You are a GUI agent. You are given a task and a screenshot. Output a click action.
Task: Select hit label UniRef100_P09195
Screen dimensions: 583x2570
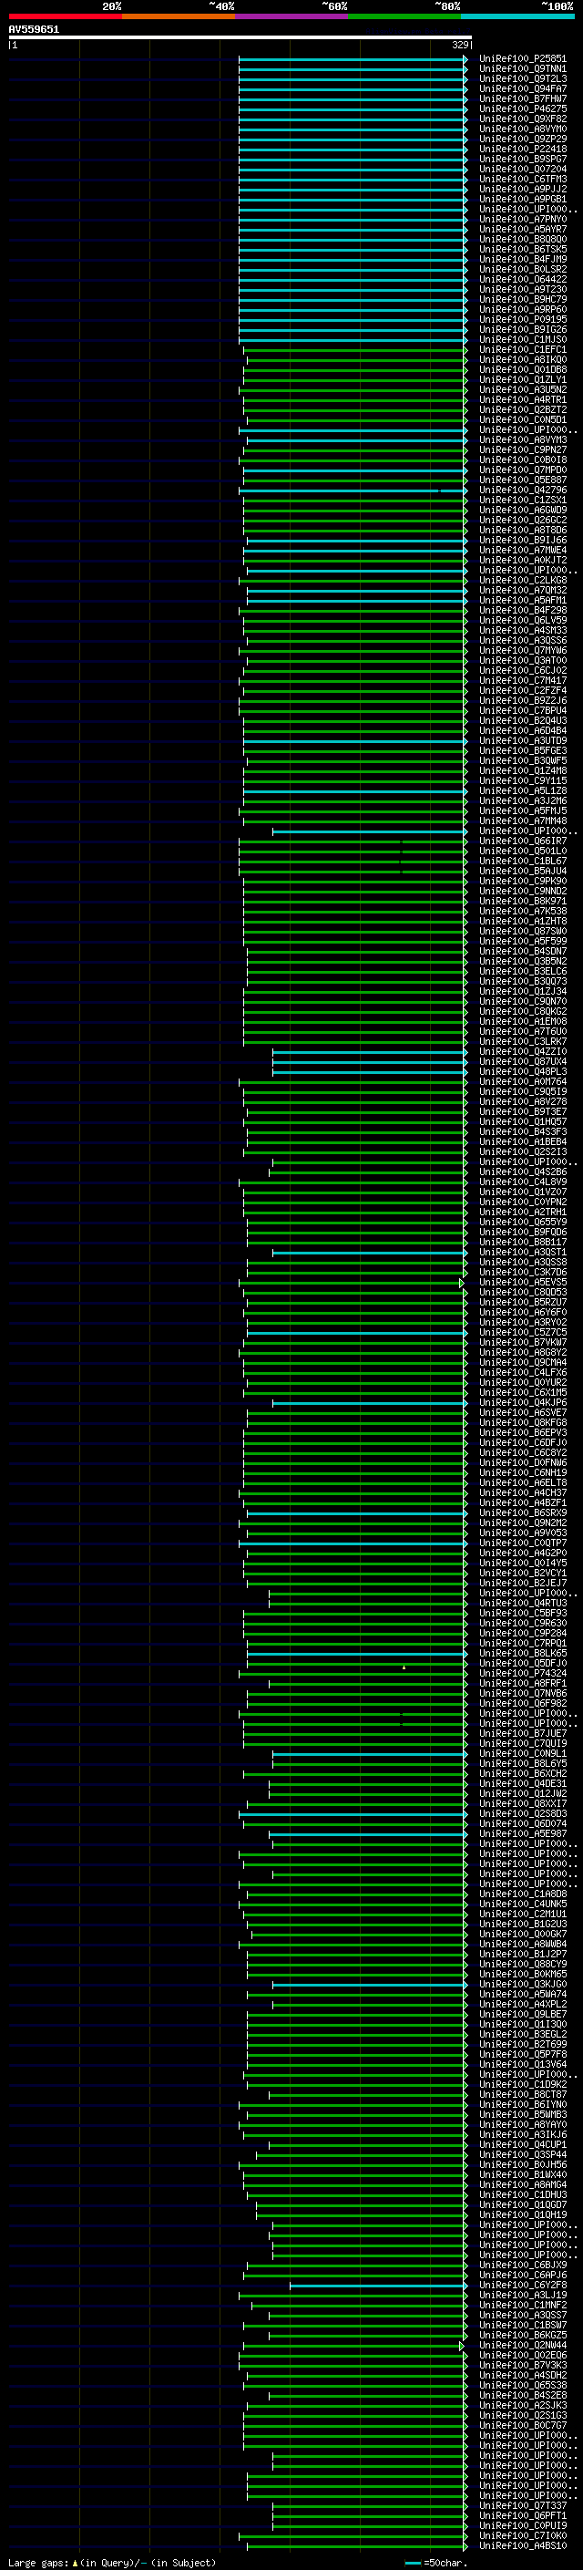click(x=522, y=319)
